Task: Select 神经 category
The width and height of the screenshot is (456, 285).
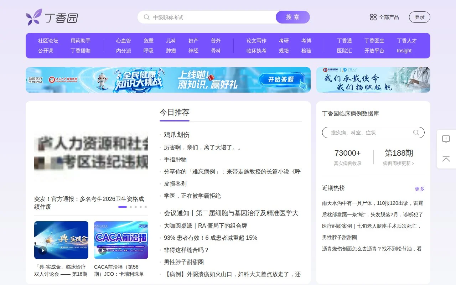Action: pyautogui.click(x=193, y=51)
